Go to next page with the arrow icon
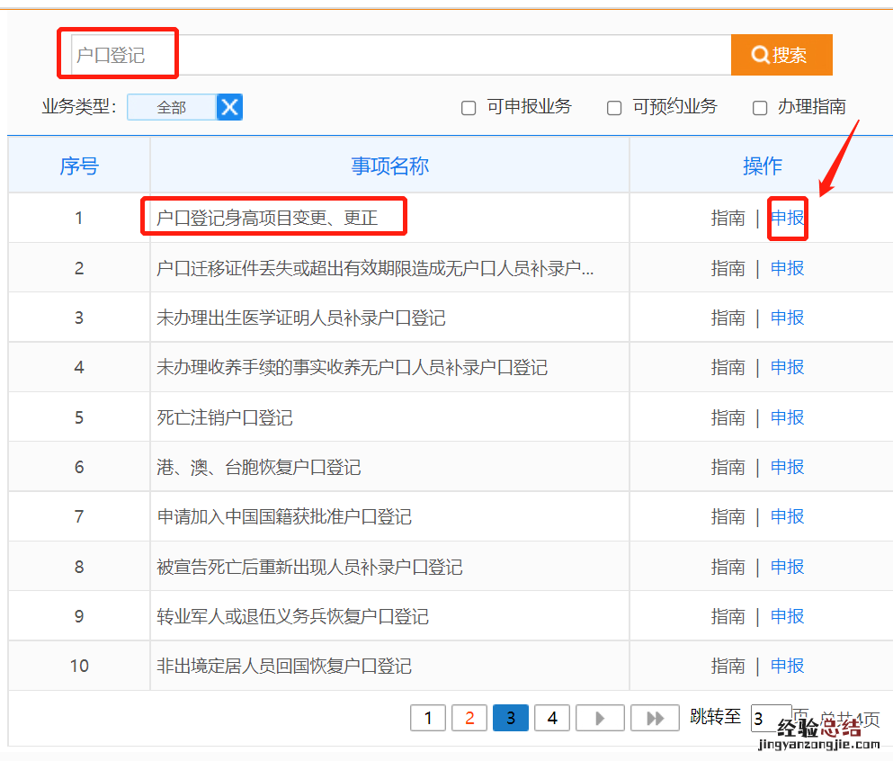 pos(600,718)
